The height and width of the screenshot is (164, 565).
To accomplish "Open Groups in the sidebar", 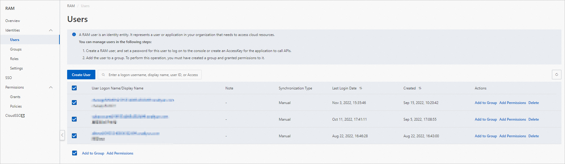I will pyautogui.click(x=16, y=49).
